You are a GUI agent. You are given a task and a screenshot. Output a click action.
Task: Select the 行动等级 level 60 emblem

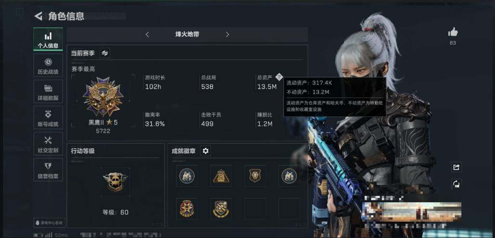coord(115,182)
